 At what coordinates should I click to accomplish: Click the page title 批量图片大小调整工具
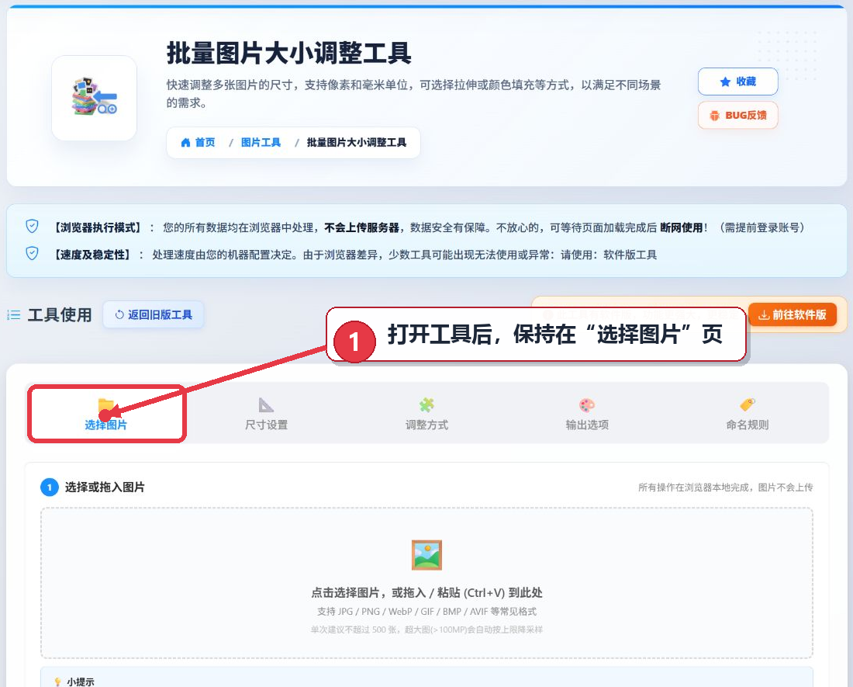tap(289, 54)
